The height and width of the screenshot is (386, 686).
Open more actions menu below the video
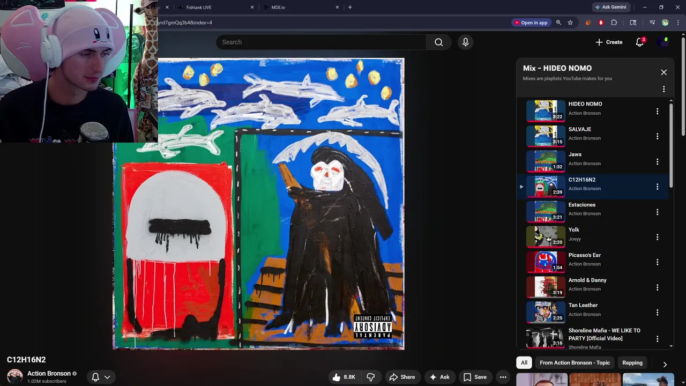[503, 377]
